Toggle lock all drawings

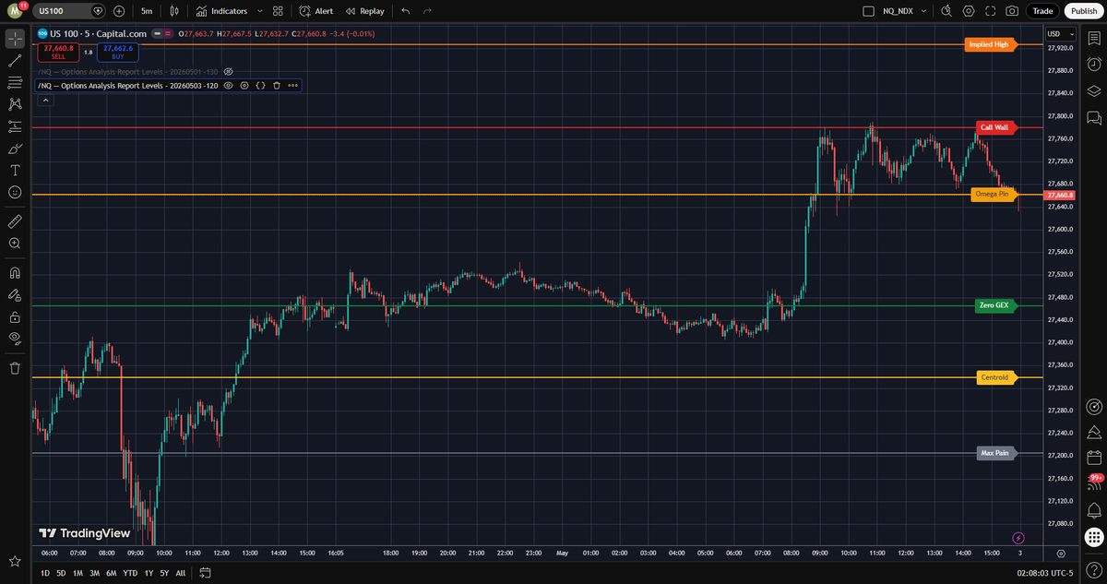click(x=15, y=316)
